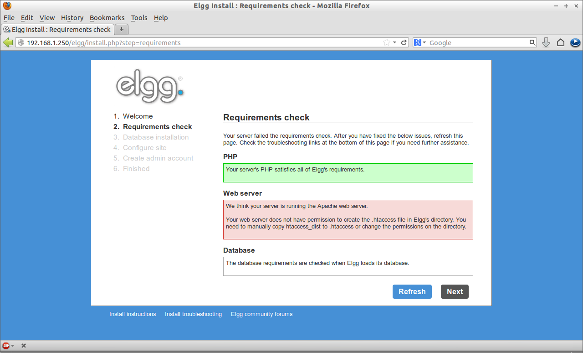Click the Requirements check sidebar step

click(158, 127)
